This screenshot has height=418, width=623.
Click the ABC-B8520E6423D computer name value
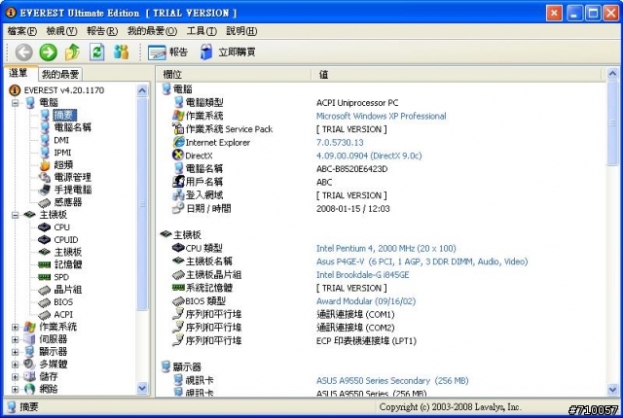pos(351,169)
